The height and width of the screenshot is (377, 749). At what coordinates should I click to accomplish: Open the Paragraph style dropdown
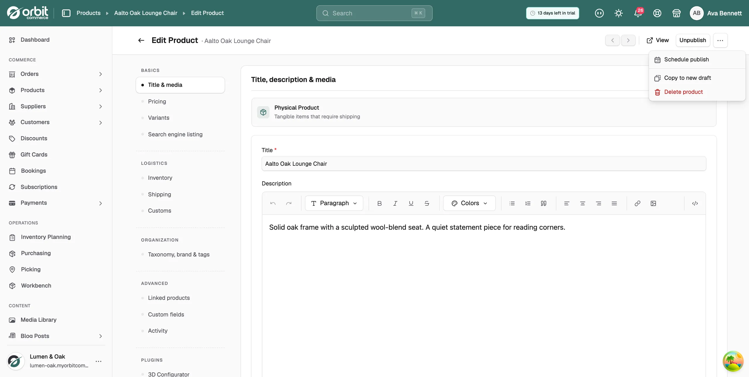pyautogui.click(x=334, y=203)
